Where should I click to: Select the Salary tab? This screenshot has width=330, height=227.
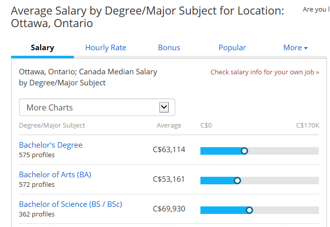click(x=42, y=48)
